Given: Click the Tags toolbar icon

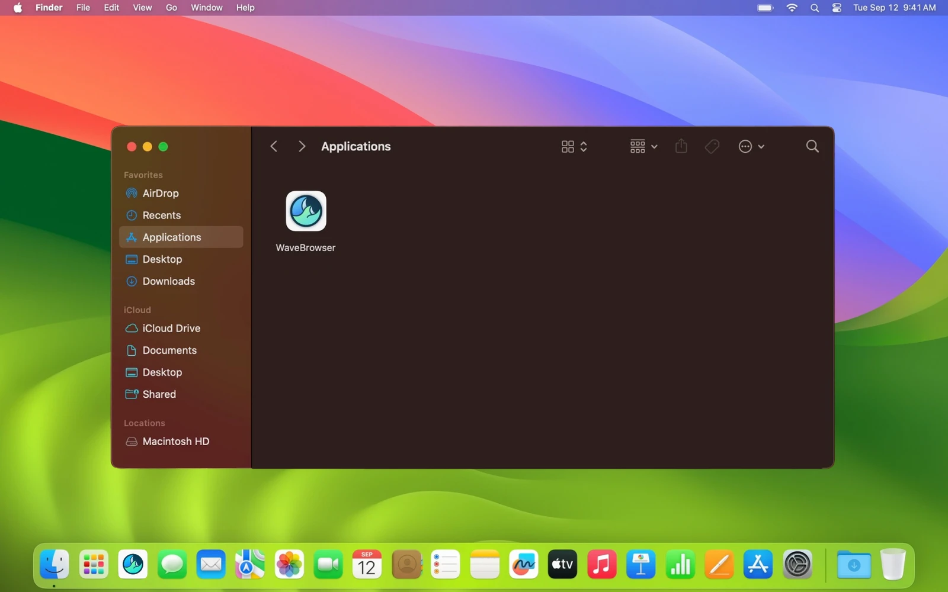Looking at the screenshot, I should pyautogui.click(x=712, y=146).
